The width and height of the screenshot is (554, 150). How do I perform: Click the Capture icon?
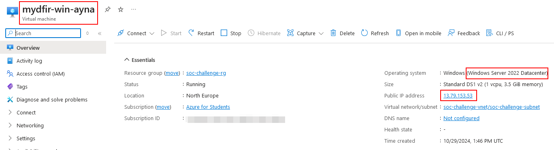290,33
